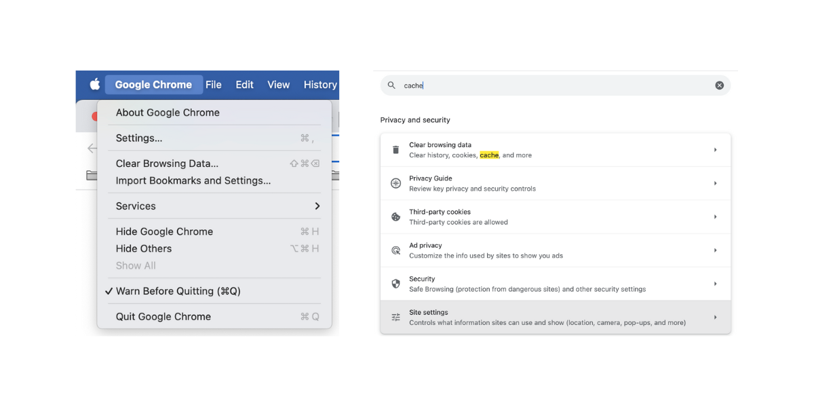Expand the Ad privacy row arrow
814x407 pixels.
(x=715, y=250)
